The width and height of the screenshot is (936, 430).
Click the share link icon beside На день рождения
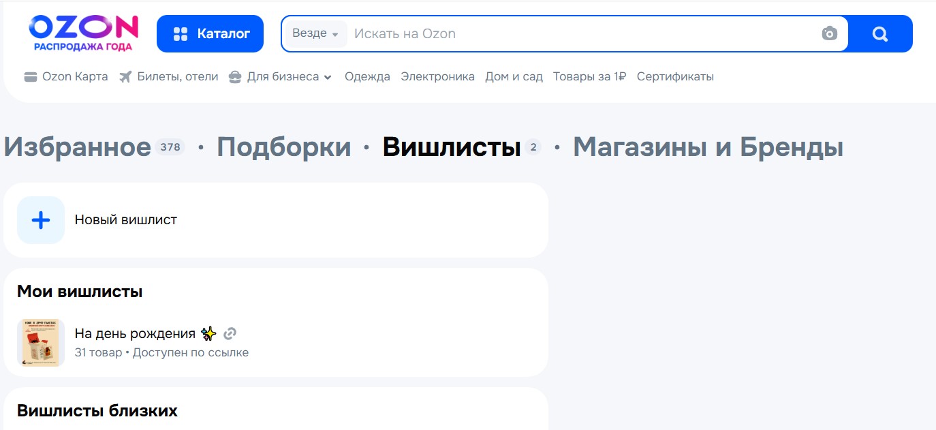tap(230, 333)
